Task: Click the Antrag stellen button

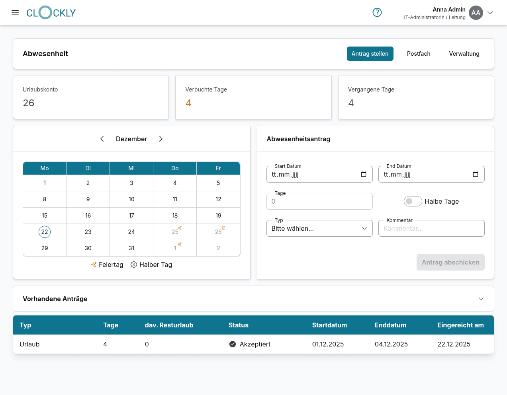Action: tap(370, 54)
